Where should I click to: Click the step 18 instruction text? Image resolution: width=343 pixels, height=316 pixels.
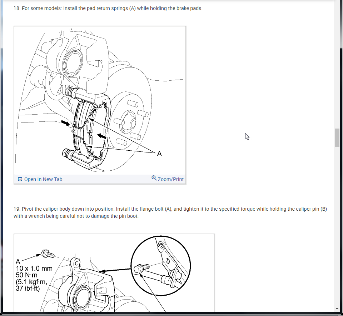tap(108, 8)
